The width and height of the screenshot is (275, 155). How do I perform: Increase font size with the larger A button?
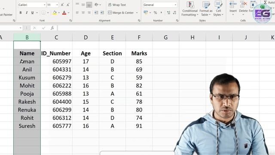point(62,5)
